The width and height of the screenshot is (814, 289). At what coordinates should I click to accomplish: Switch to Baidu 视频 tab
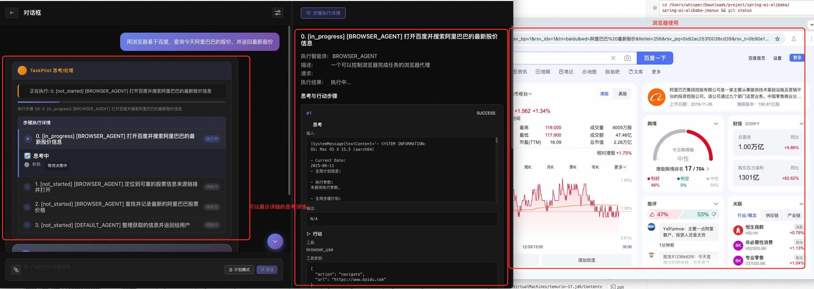click(543, 72)
